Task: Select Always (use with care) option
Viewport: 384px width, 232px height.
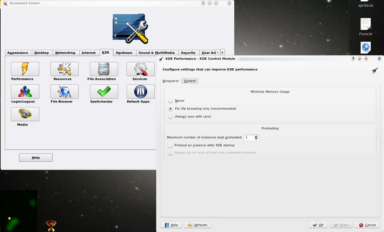Action: tap(170, 117)
